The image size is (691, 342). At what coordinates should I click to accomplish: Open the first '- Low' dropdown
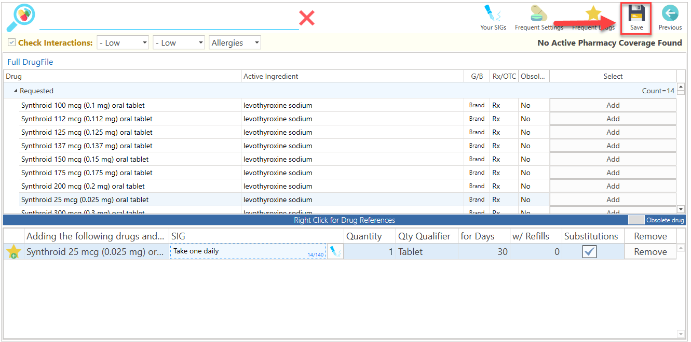click(123, 42)
